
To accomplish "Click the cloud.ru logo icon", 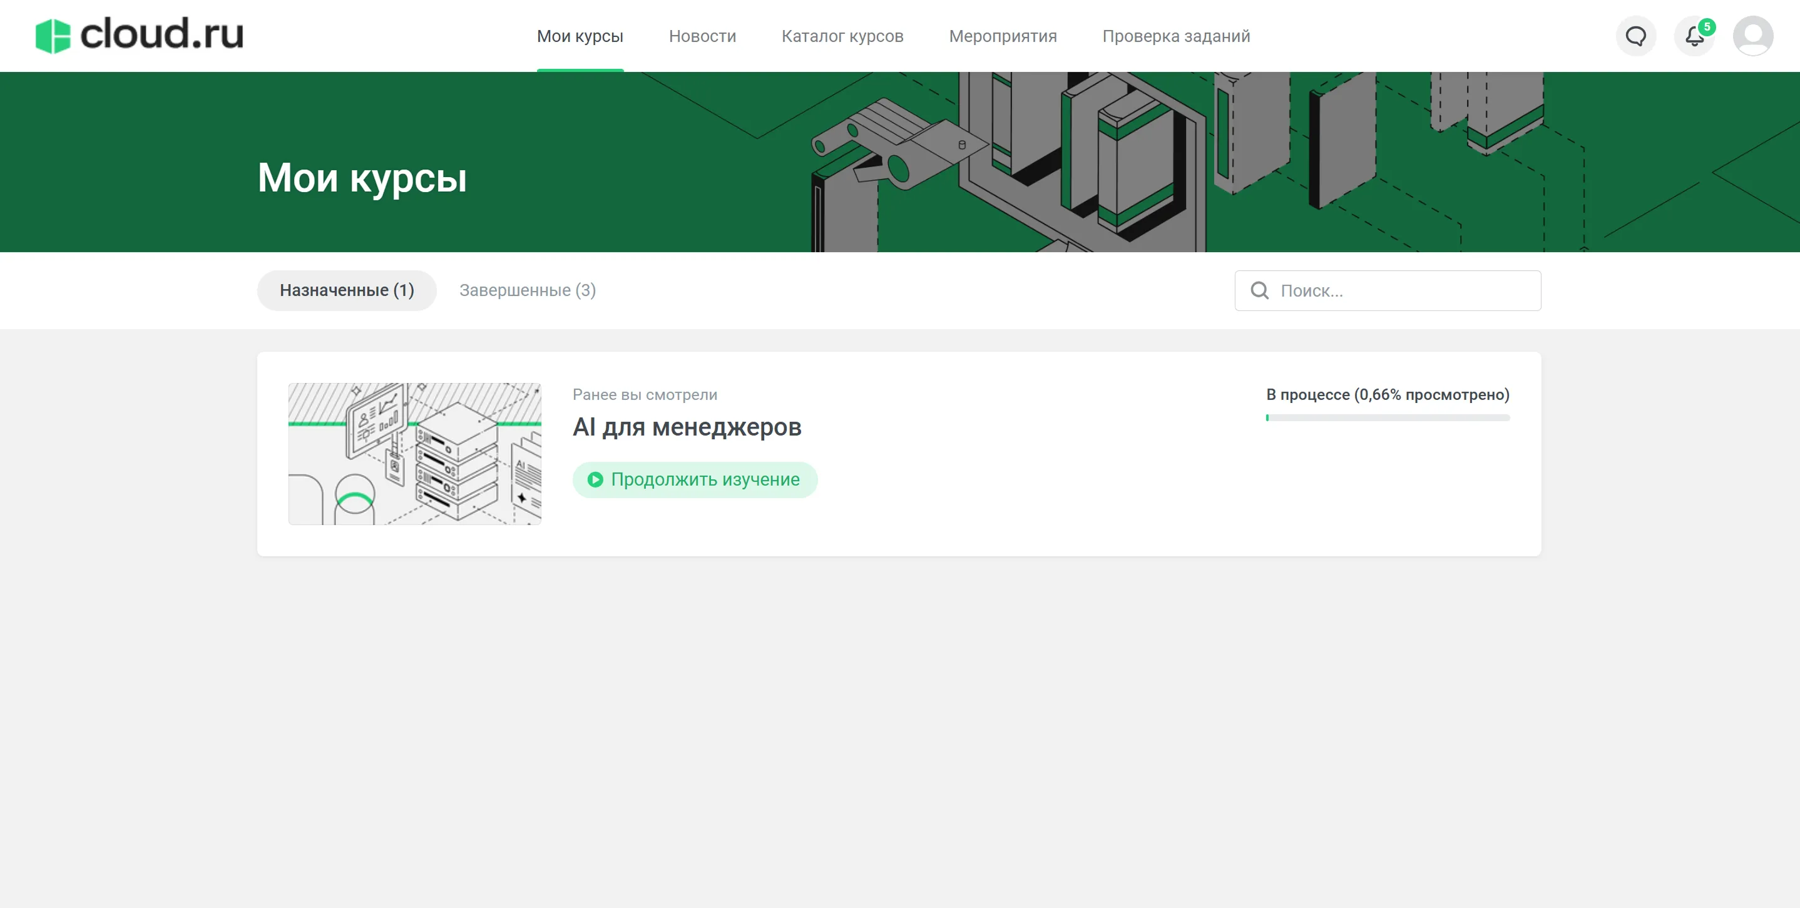I will coord(53,36).
